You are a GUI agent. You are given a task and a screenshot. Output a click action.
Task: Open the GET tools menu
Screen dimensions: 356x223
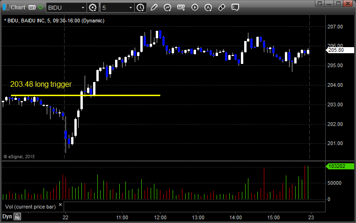pos(181,7)
